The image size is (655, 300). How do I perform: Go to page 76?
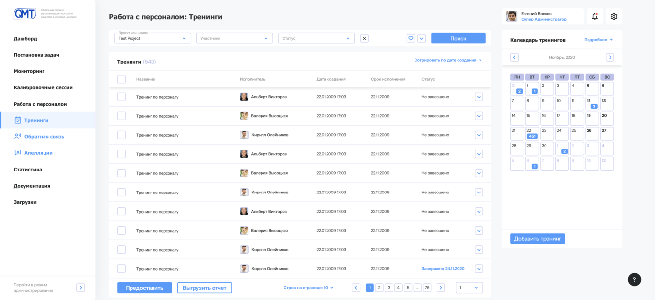click(427, 288)
